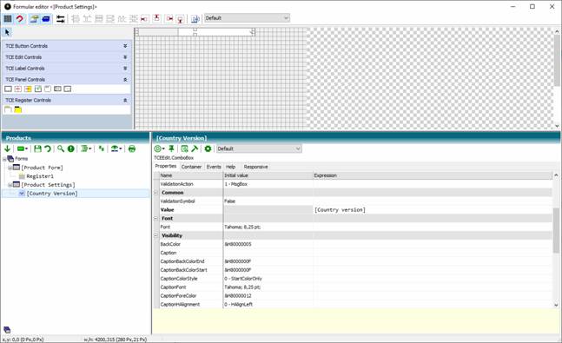Pick the yellow register page control icon
This screenshot has height=343, width=562.
[x=18, y=109]
